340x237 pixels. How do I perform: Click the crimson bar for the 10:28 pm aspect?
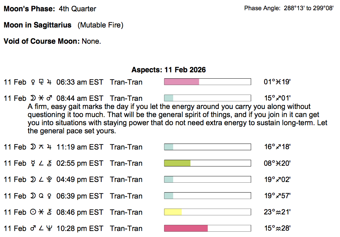[x=186, y=229]
